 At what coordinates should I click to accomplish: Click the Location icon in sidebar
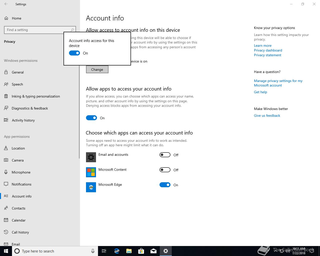click(6, 148)
